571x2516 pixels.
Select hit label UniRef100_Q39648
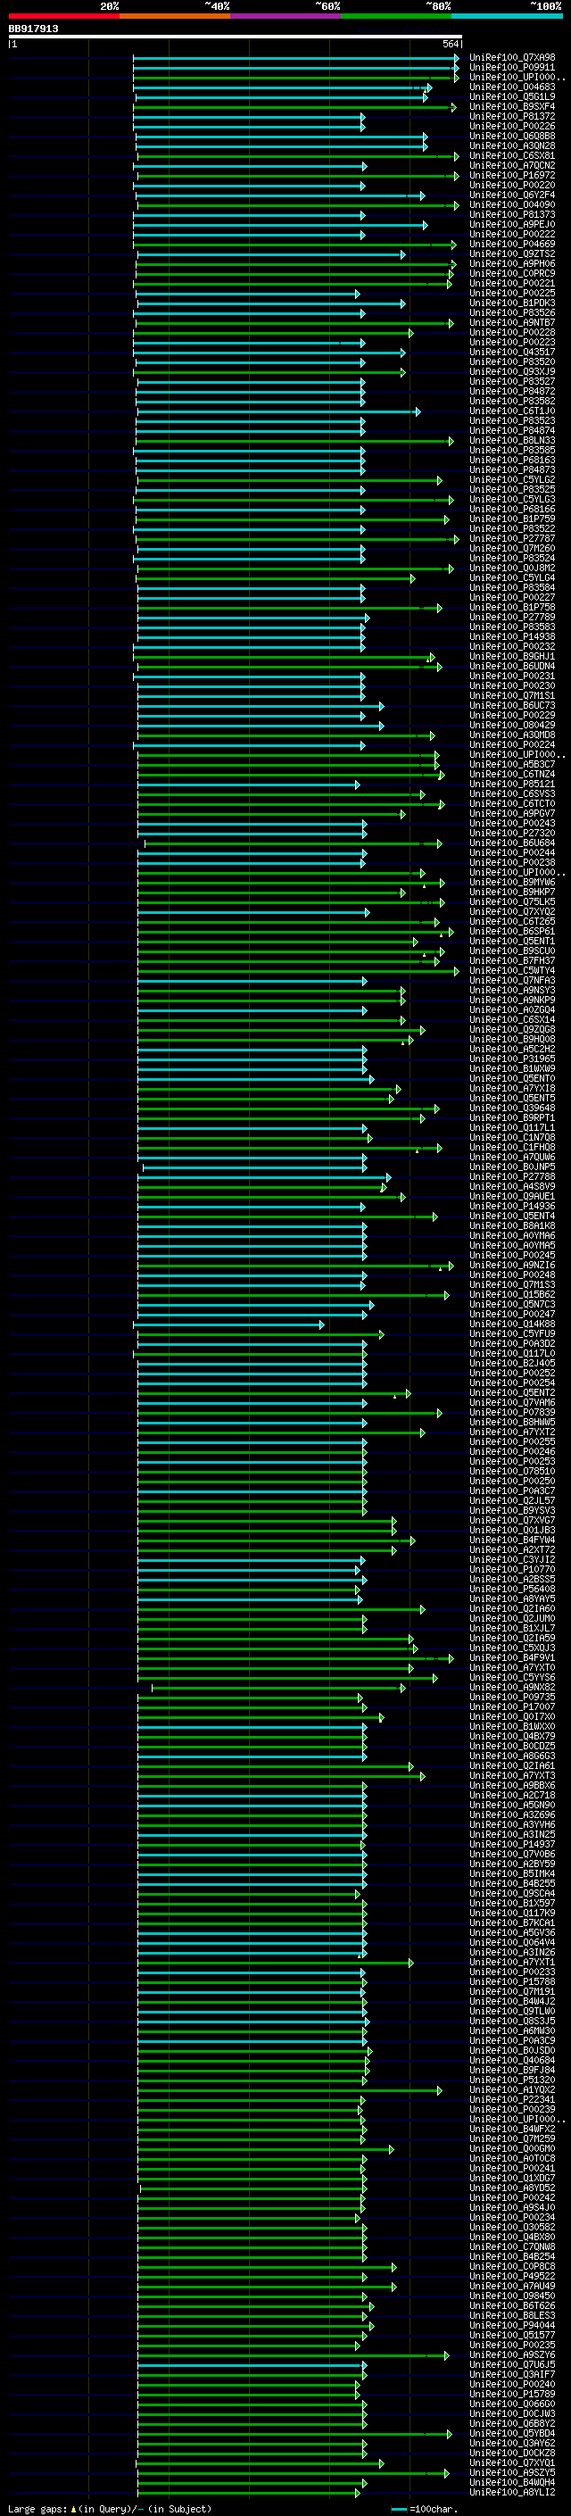coord(512,1108)
